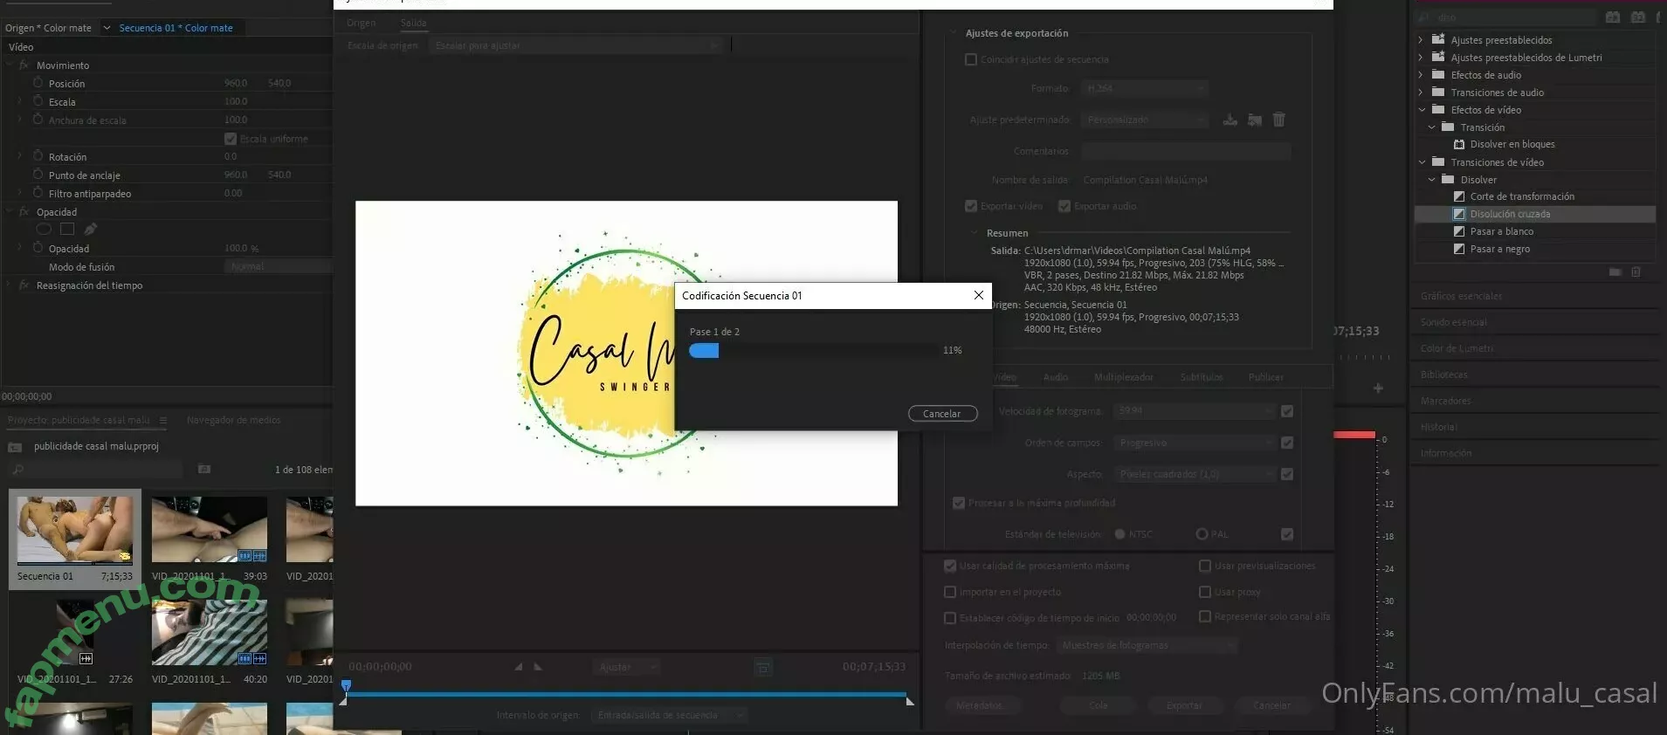This screenshot has height=735, width=1667.
Task: Select the free draw bezier pen mask
Action: (91, 229)
